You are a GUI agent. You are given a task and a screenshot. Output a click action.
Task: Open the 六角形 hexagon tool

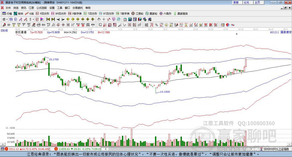(165, 14)
